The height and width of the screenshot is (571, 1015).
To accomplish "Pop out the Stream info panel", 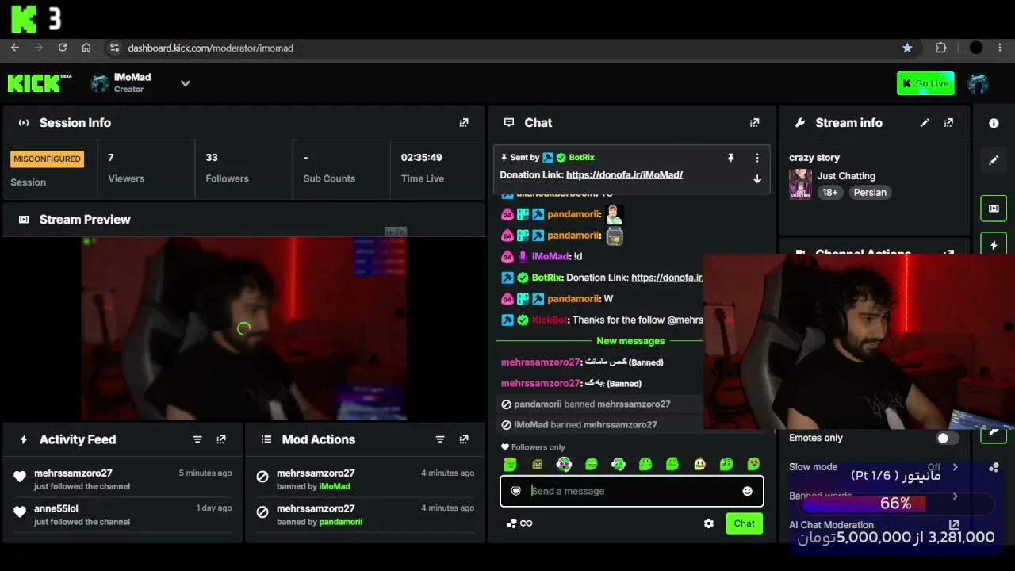I will tap(948, 123).
